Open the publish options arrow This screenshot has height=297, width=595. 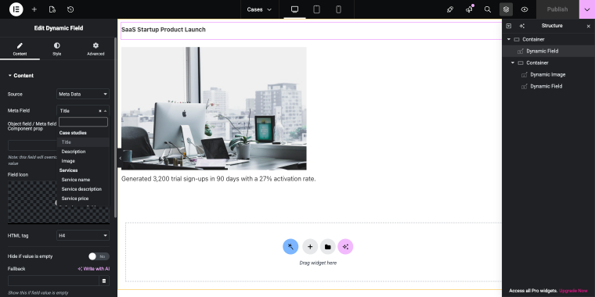pos(587,9)
